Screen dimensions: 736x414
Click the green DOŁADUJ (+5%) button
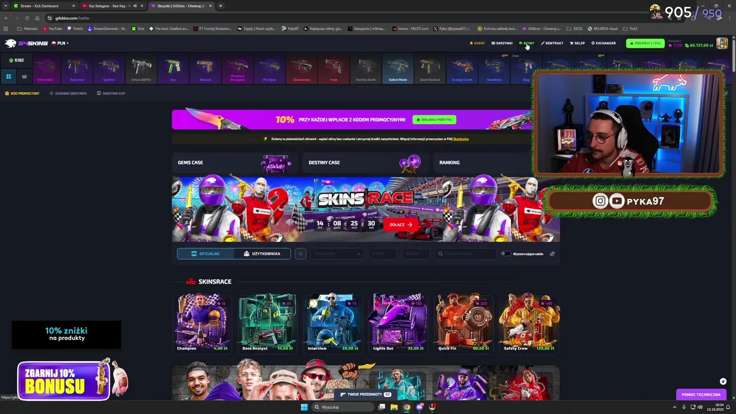tap(645, 43)
